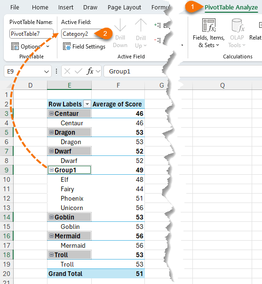Collapse the Goblin group

tap(52, 217)
